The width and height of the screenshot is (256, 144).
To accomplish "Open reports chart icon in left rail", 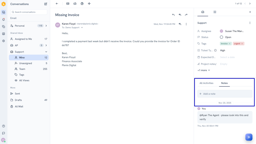I will 3,34.
